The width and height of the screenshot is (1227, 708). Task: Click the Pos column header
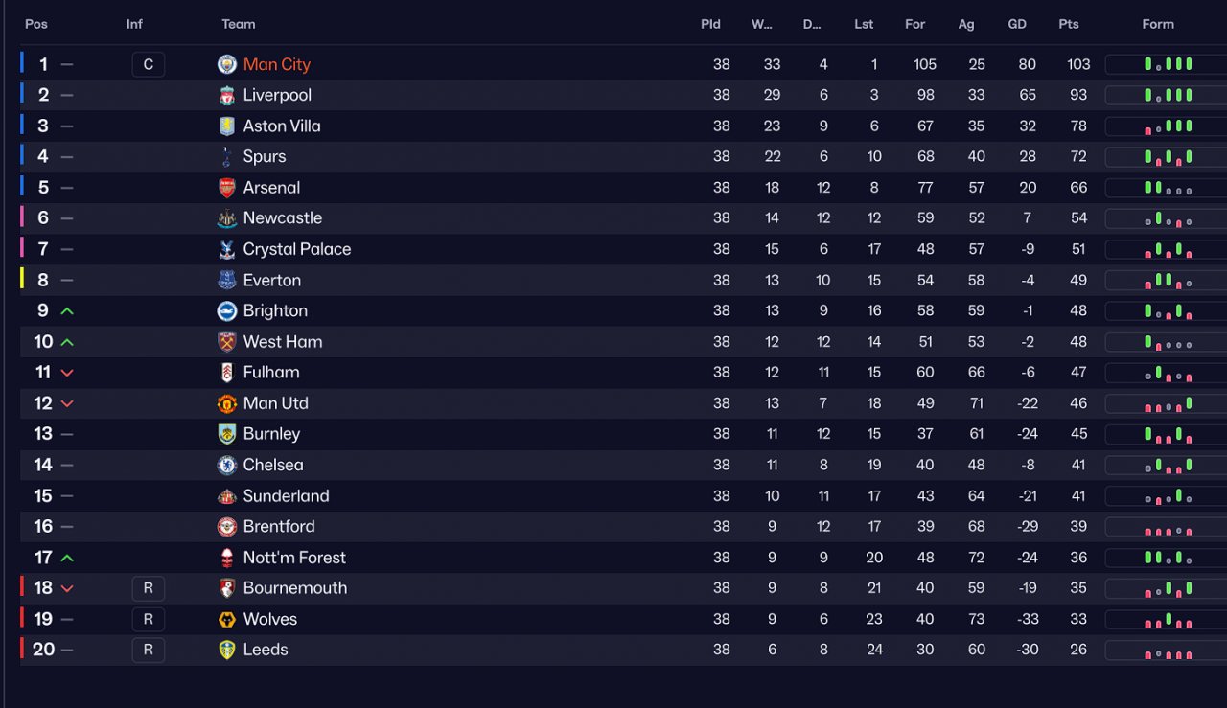click(36, 24)
